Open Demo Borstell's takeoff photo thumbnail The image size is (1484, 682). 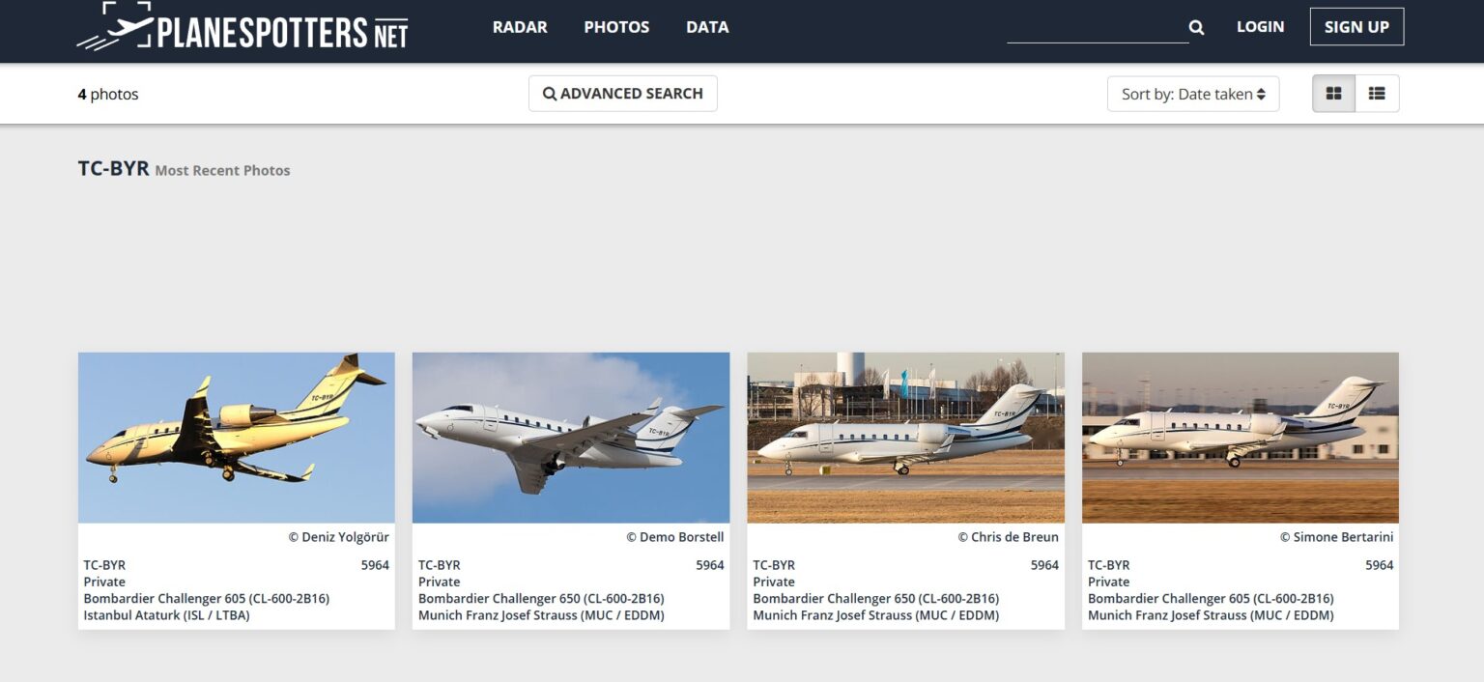[x=571, y=438]
